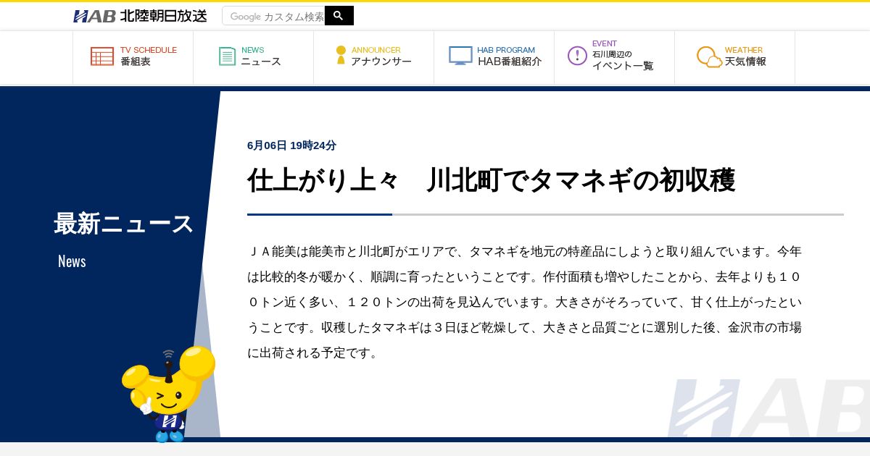870x456 pixels.
Task: Click the News subtitle in sidebar
Action: (x=72, y=261)
